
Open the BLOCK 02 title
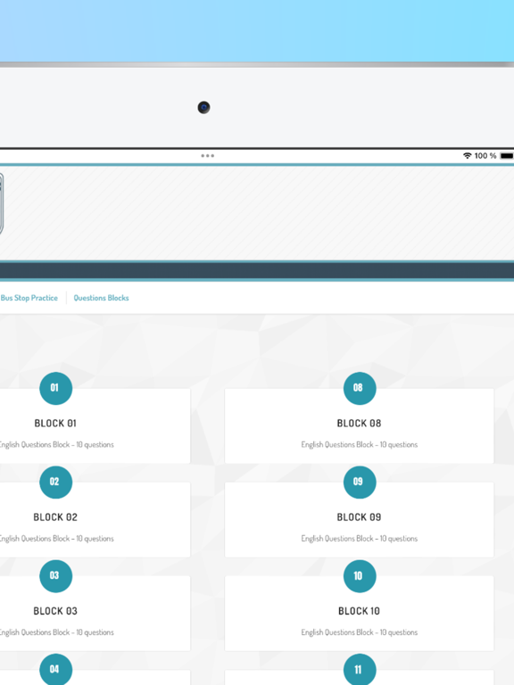click(55, 517)
